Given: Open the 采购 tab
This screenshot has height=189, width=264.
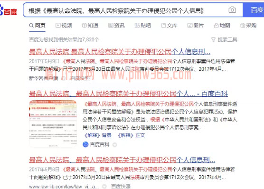Looking at the screenshot, I should coord(248,26).
